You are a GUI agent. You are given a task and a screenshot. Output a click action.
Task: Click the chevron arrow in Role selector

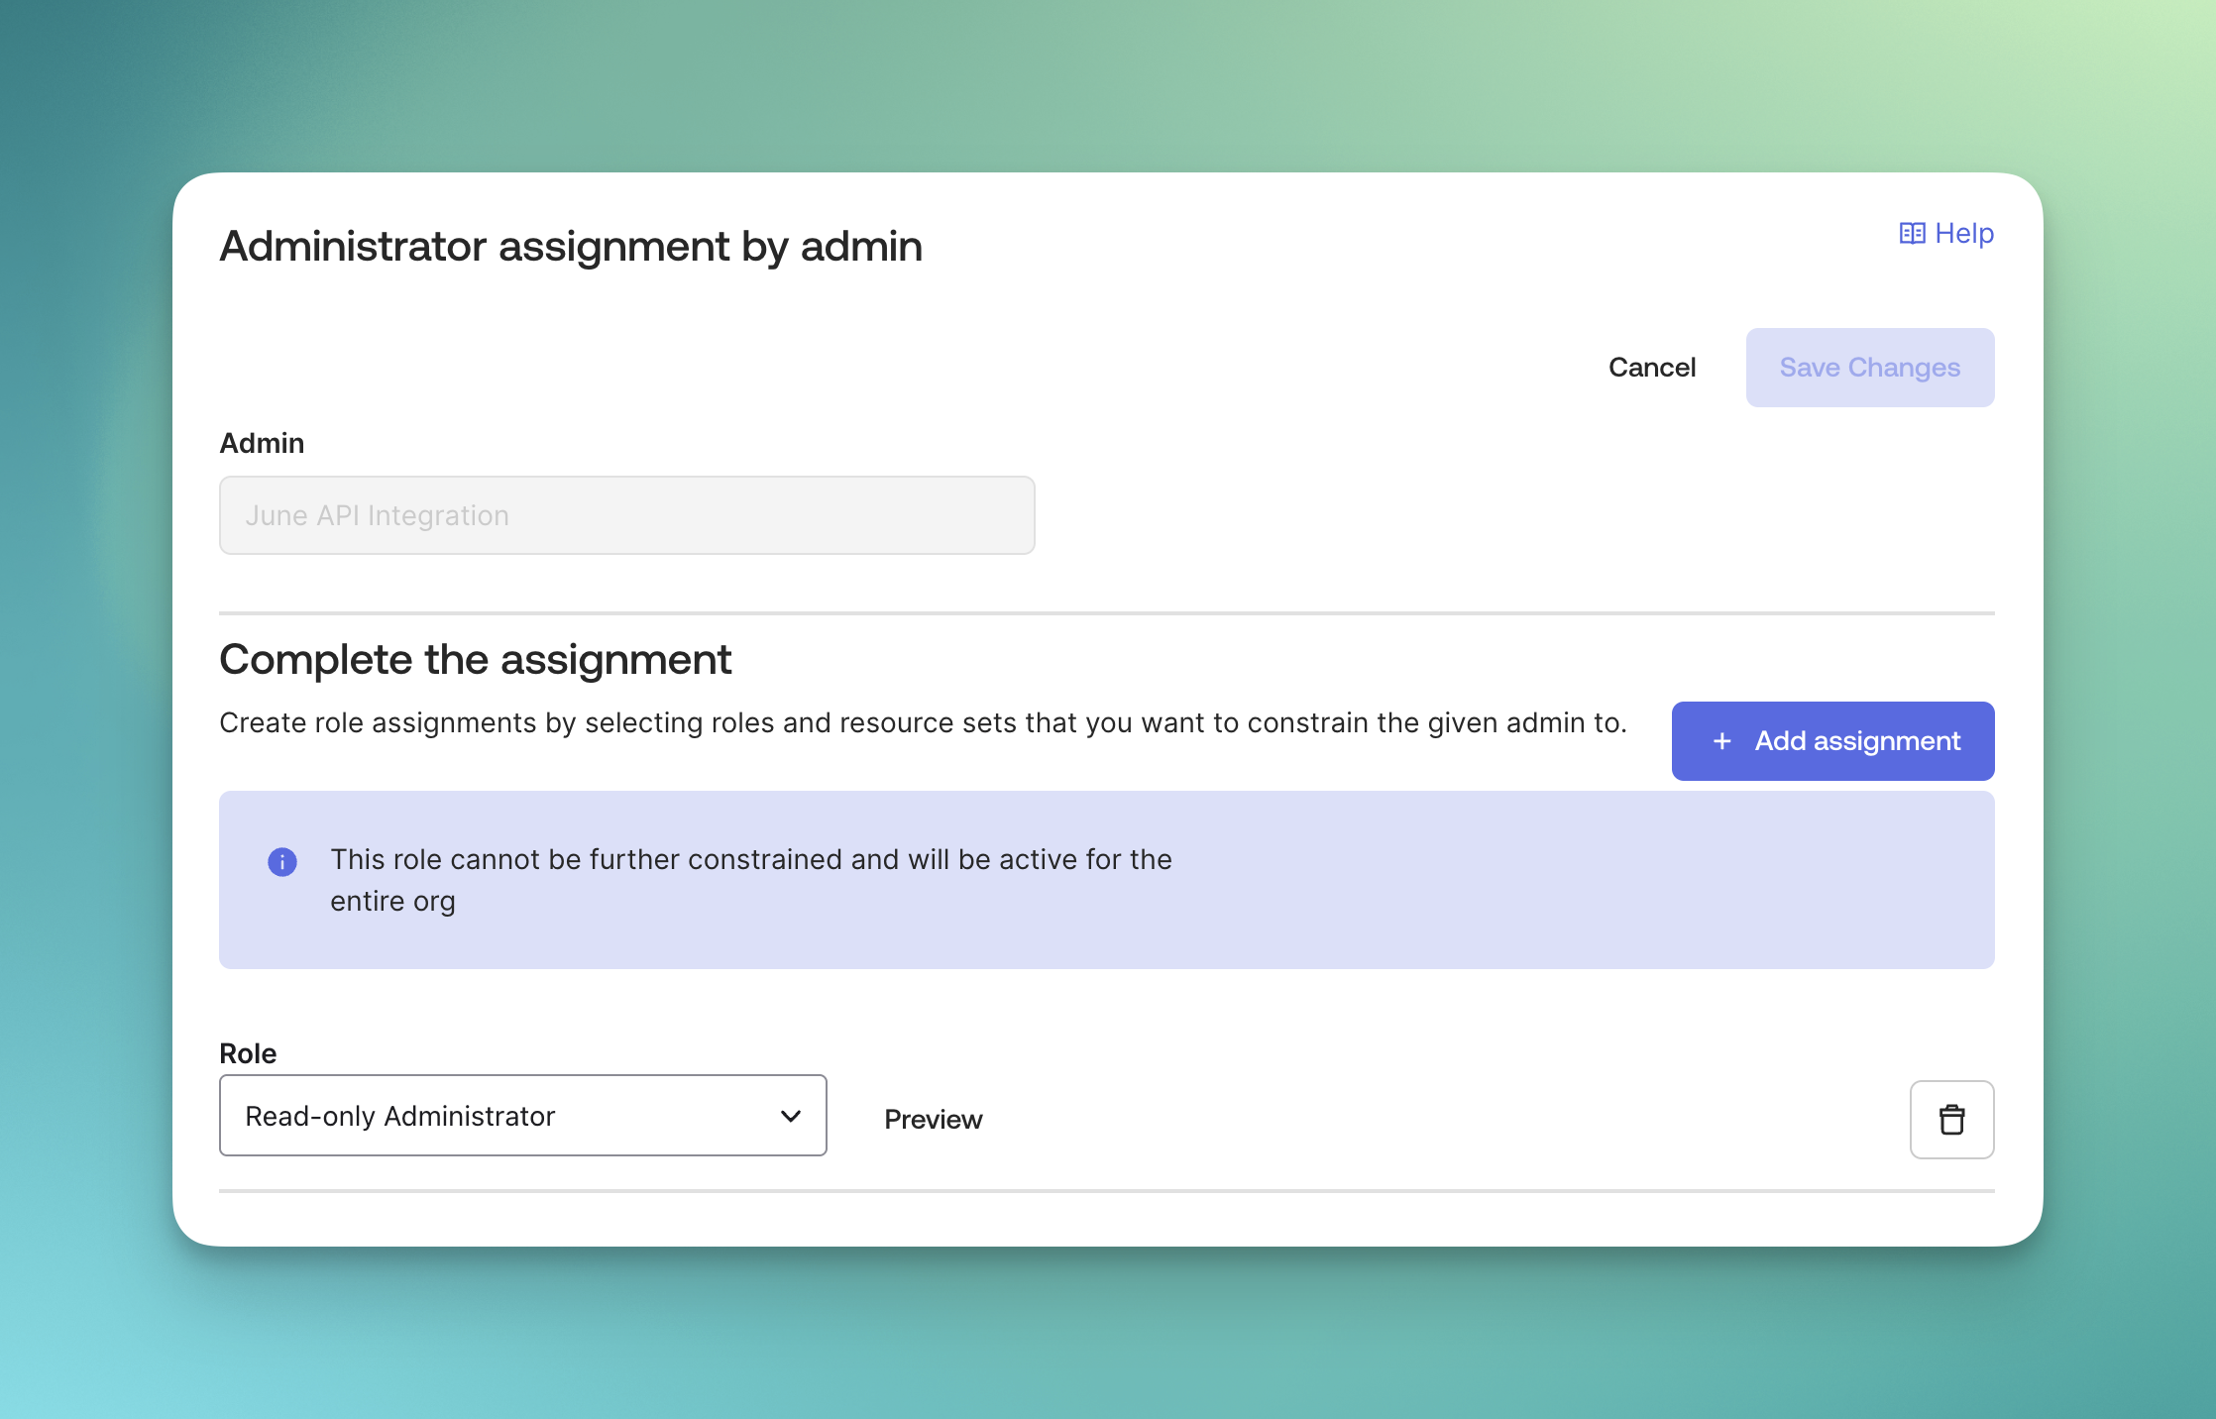pyautogui.click(x=791, y=1116)
